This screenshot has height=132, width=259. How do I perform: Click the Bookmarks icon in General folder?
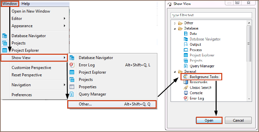(x=186, y=82)
